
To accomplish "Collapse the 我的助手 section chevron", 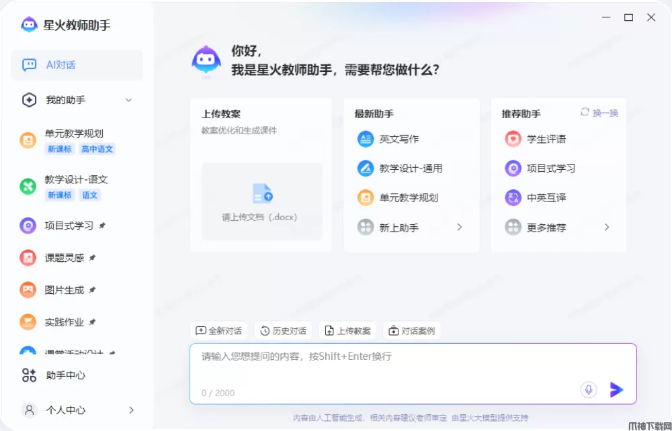I will [x=128, y=101].
